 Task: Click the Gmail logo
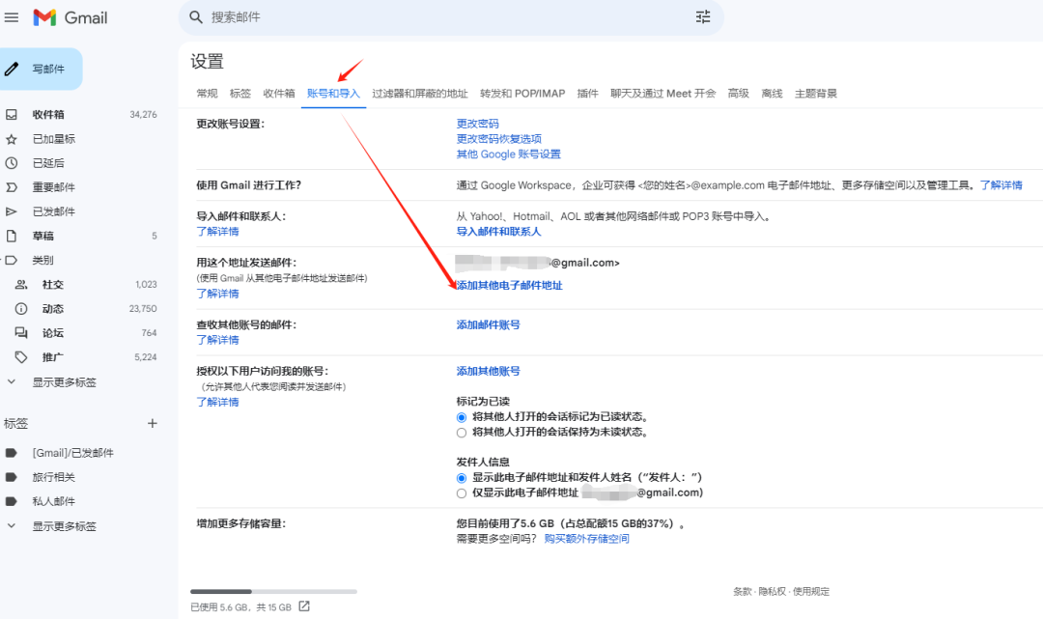pos(70,18)
